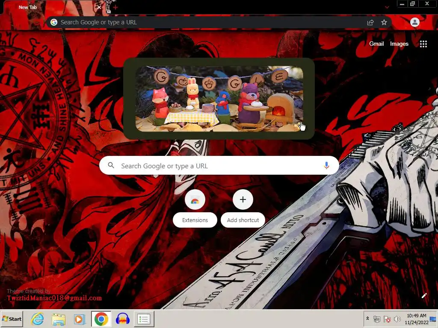Screen dimensions: 438x328
Task: Close the New Tab tab
Action: (99, 7)
